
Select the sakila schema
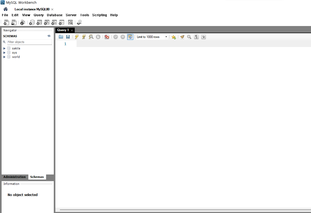[16, 48]
